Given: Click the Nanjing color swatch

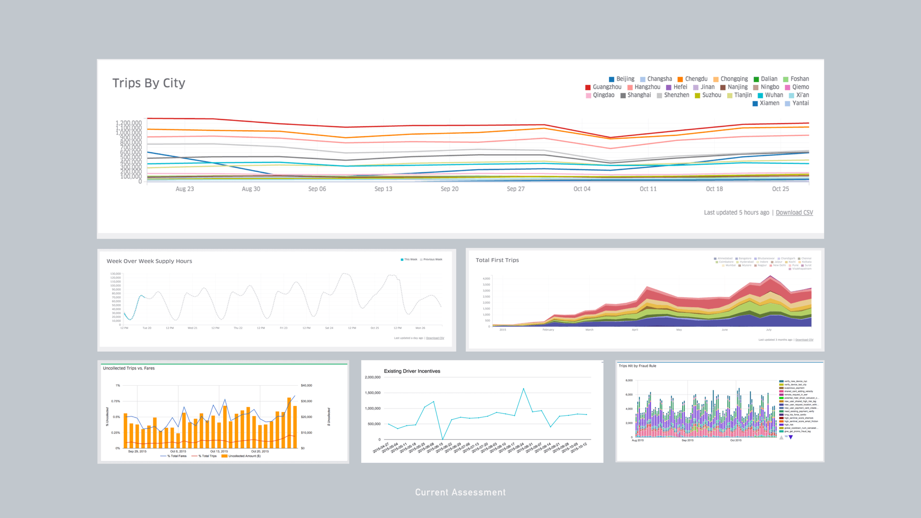Looking at the screenshot, I should 723,87.
